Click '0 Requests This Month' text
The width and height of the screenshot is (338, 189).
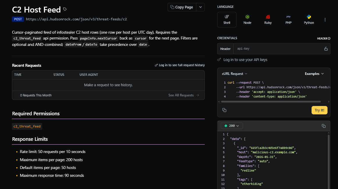click(36, 95)
